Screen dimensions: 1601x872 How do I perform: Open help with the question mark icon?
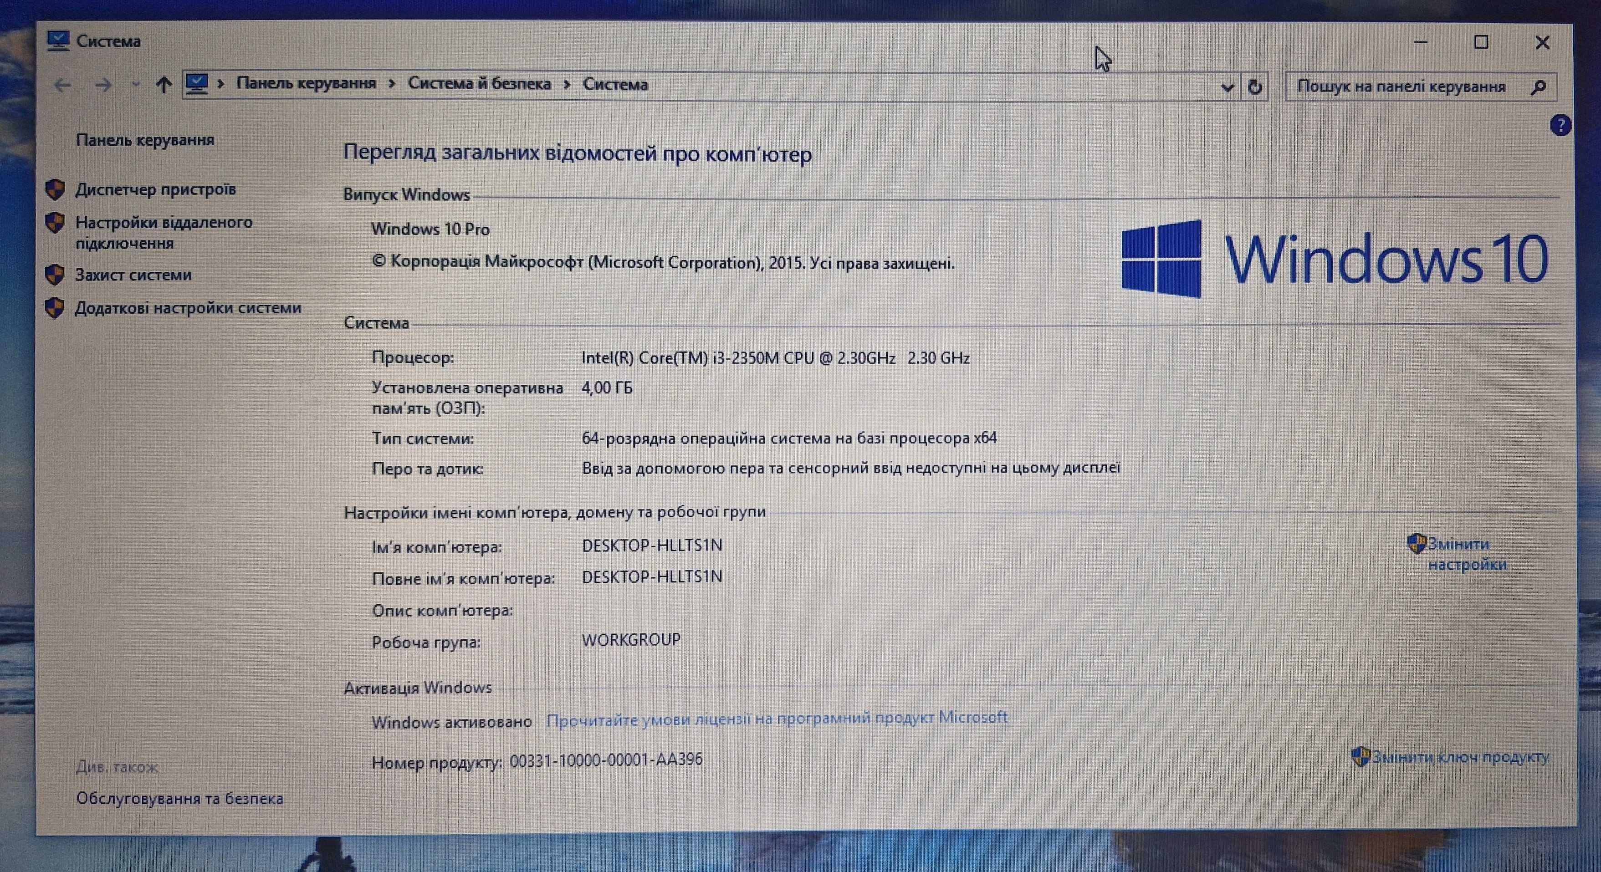point(1560,125)
